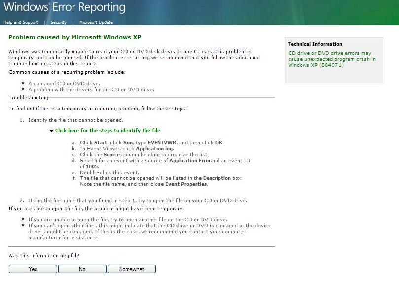Open the Microsoft Update link
Image resolution: width=399 pixels, height=282 pixels.
[96, 22]
